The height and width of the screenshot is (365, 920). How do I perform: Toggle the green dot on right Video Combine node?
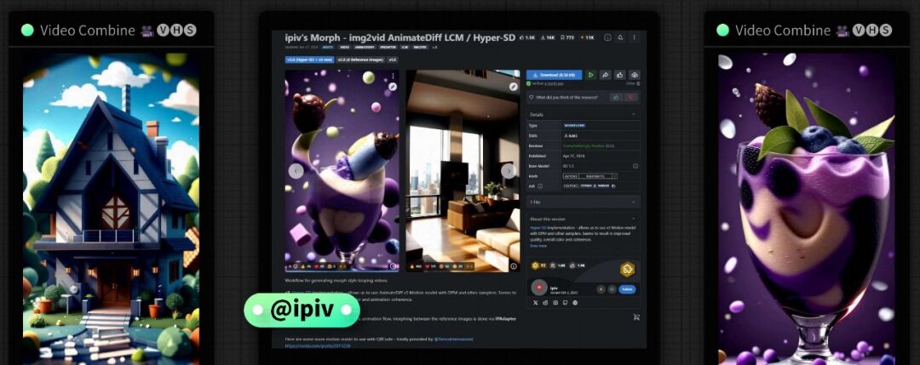point(723,30)
